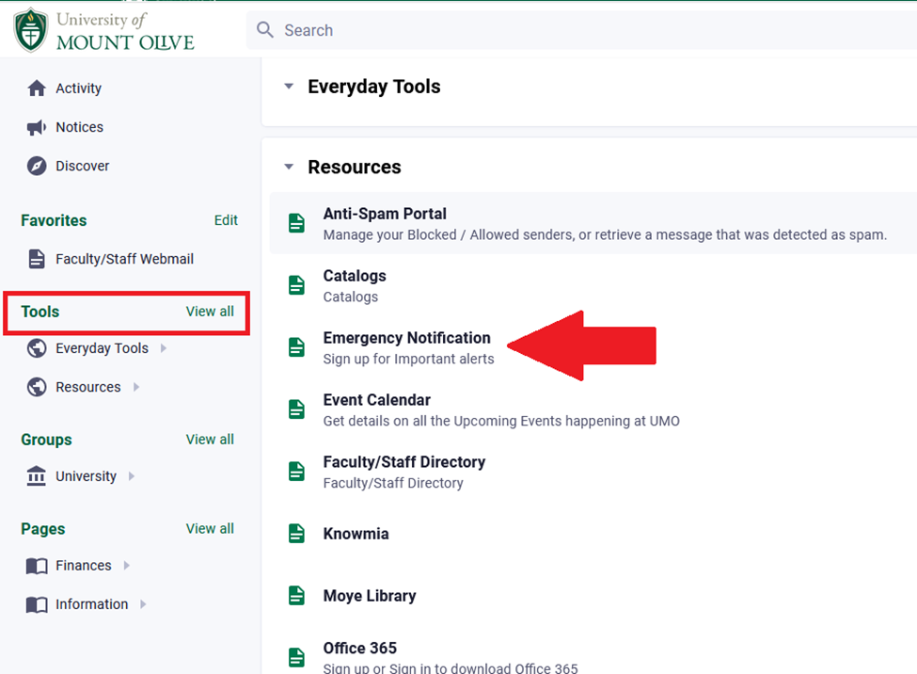The width and height of the screenshot is (917, 674).
Task: Expand Everyday Tools arrow in sidebar
Action: pos(163,348)
